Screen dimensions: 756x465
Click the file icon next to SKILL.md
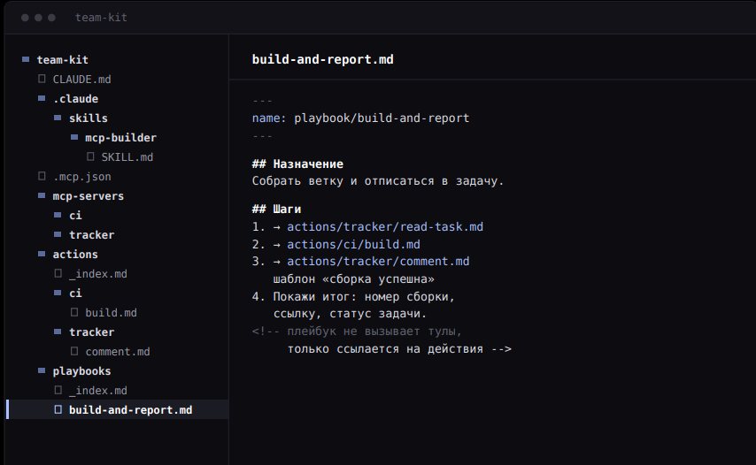pyautogui.click(x=90, y=156)
